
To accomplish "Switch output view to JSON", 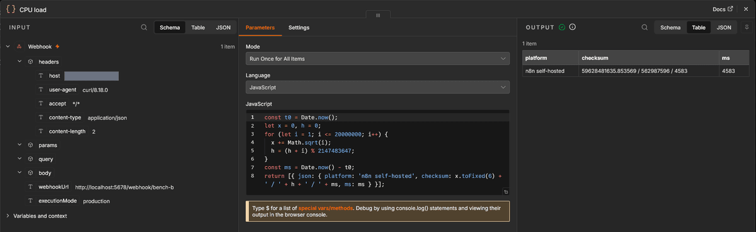I will (724, 28).
